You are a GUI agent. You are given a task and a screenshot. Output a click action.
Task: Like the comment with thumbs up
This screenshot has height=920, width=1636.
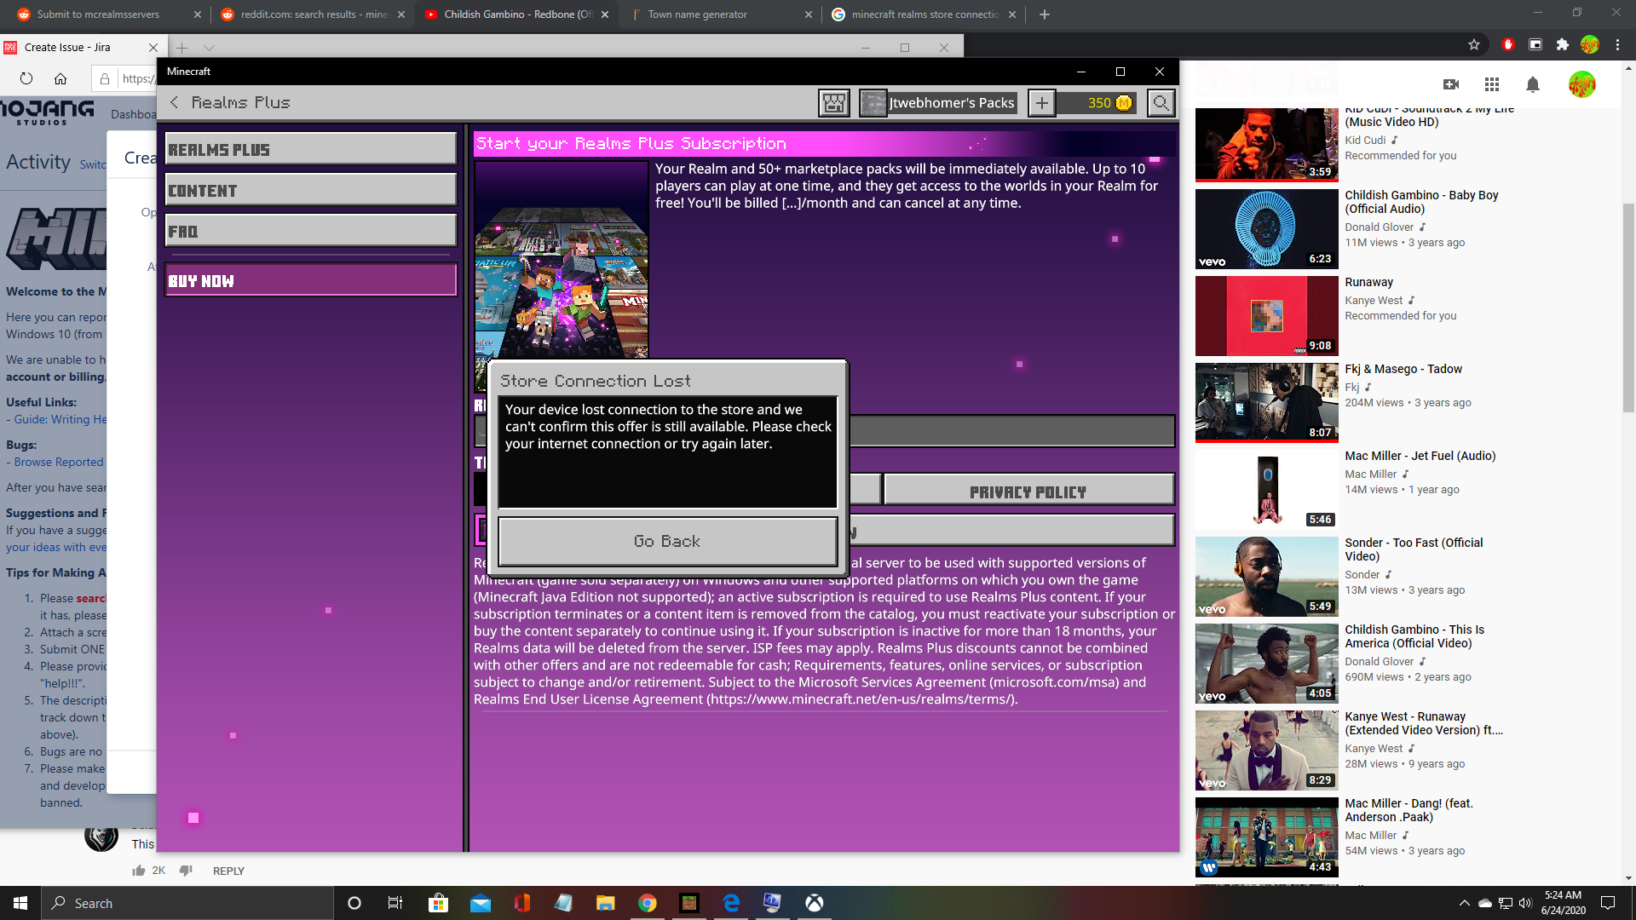pyautogui.click(x=139, y=871)
